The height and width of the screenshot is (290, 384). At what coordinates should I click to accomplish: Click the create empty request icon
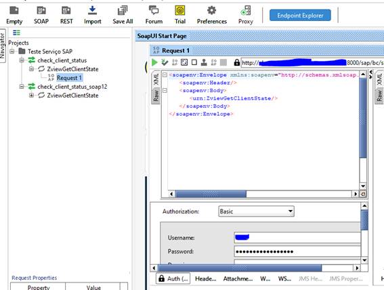(184, 62)
